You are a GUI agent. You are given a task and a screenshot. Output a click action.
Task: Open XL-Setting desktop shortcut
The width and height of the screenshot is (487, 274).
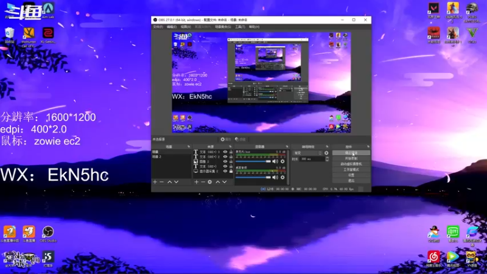point(48,35)
